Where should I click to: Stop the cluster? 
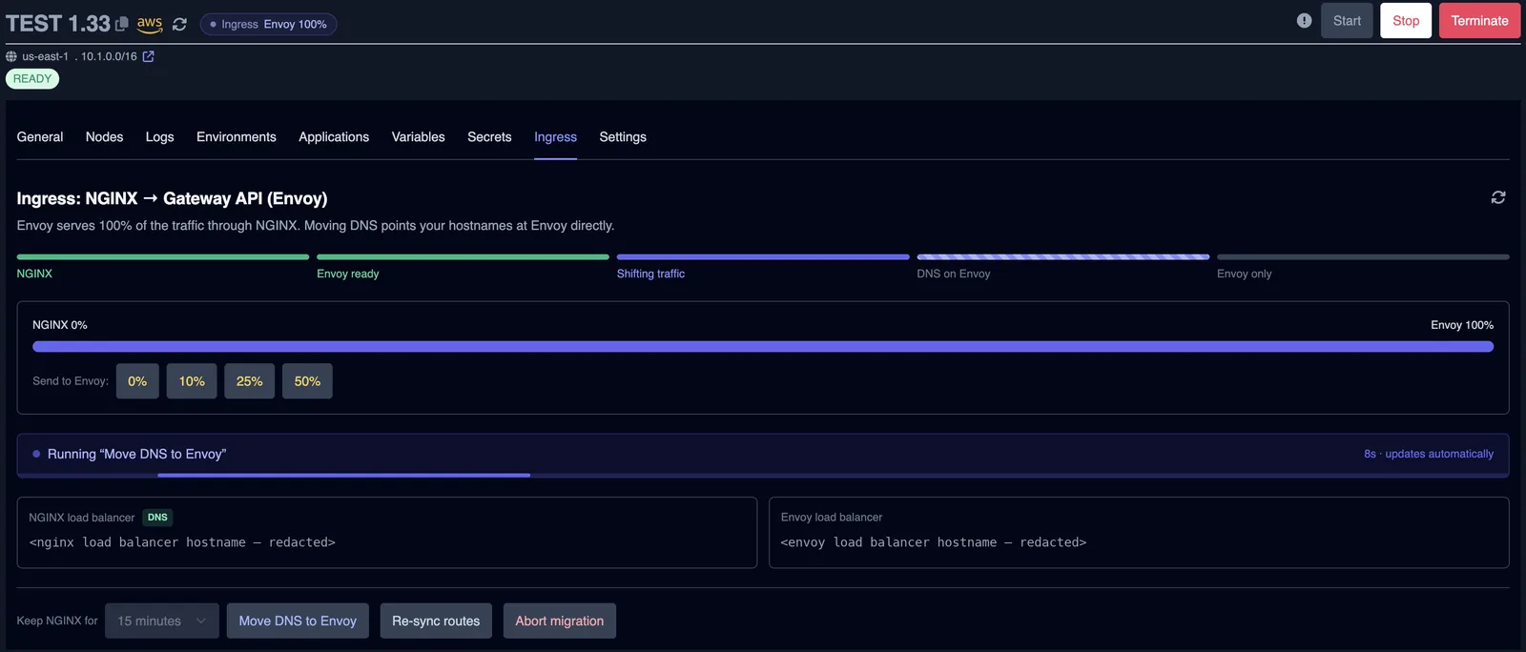pyautogui.click(x=1406, y=20)
